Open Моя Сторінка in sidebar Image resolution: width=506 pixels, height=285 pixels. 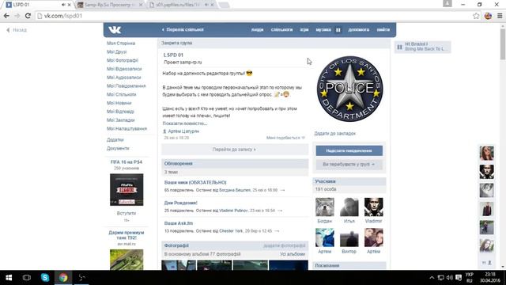coord(121,44)
